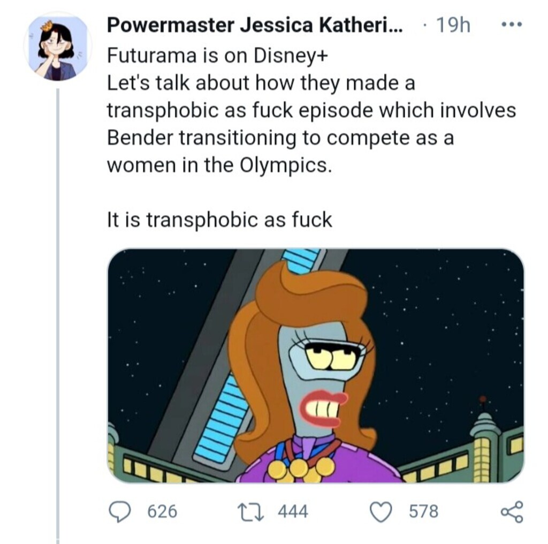
Task: Click the 578 likes count
Action: [423, 512]
